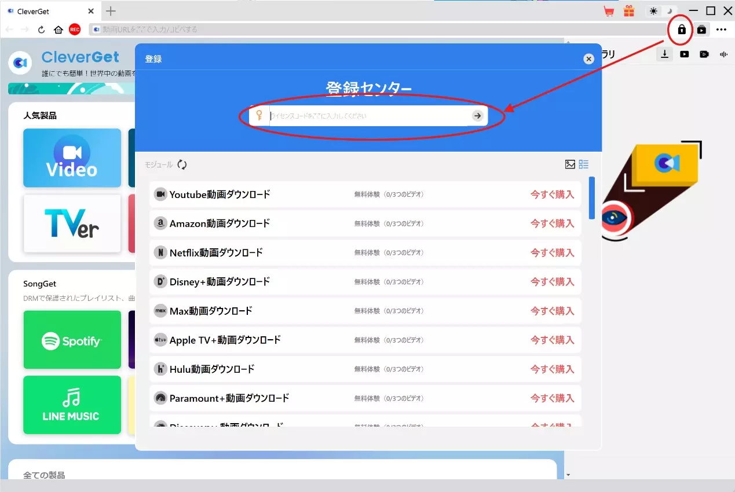The image size is (735, 492).
Task: Open the video library icon next to the padlock
Action: [701, 30]
